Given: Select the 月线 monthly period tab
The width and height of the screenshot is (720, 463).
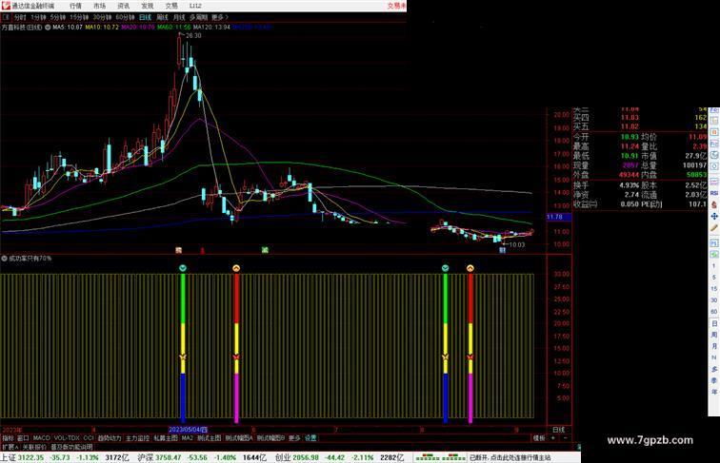Looking at the screenshot, I should click(x=179, y=17).
